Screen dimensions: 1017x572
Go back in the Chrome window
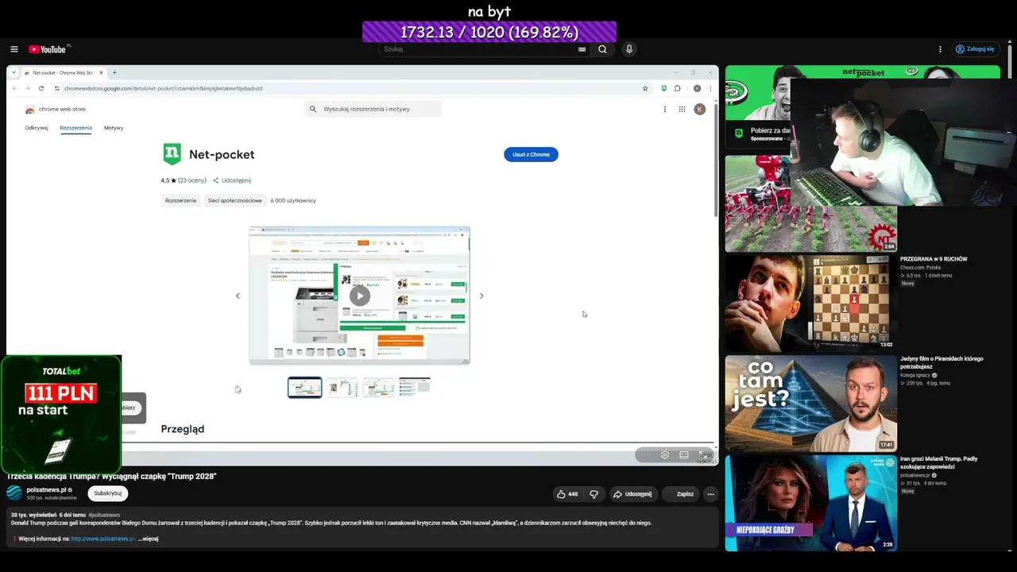tap(14, 88)
